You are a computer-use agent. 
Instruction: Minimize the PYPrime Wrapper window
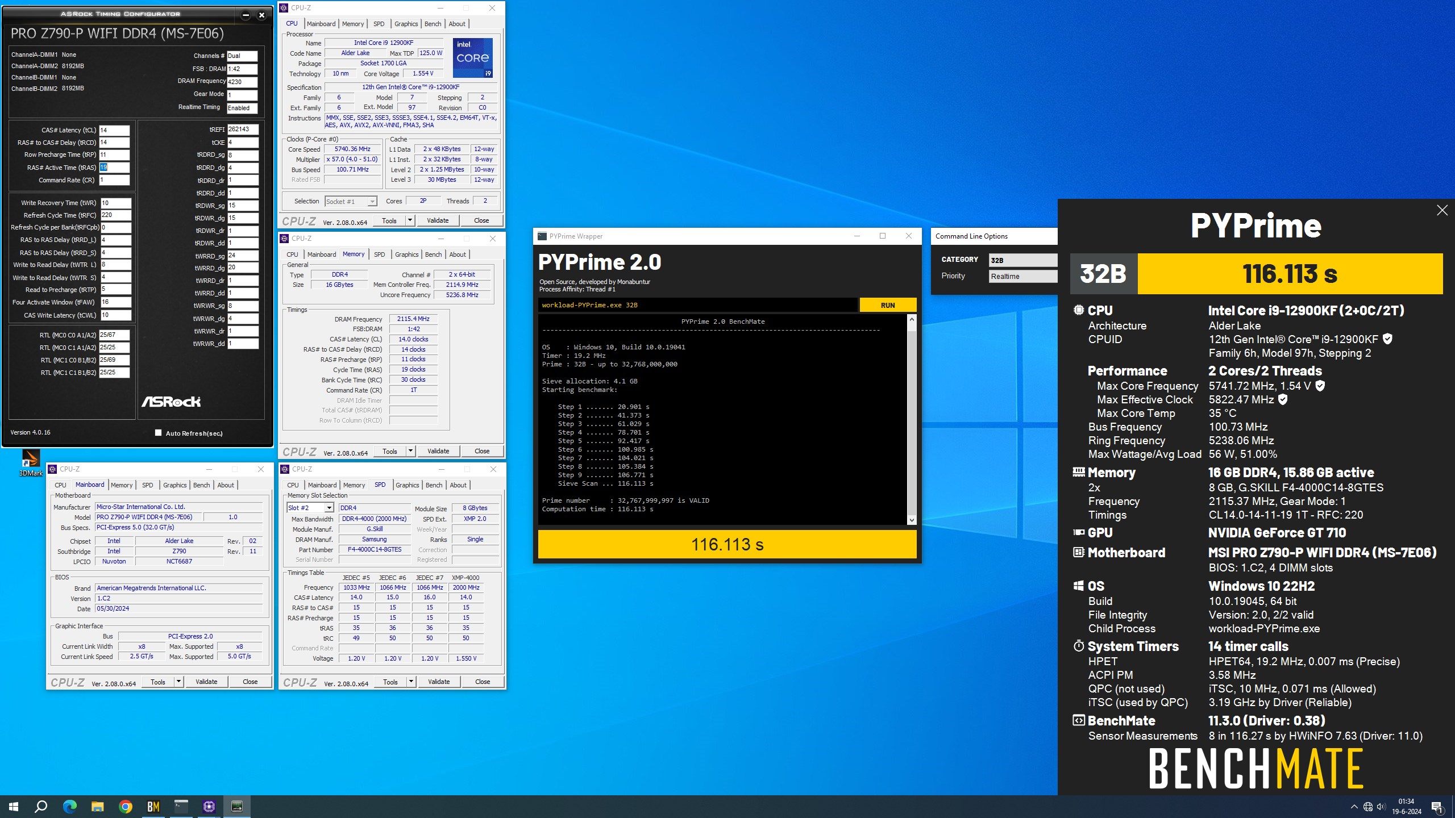(x=857, y=236)
